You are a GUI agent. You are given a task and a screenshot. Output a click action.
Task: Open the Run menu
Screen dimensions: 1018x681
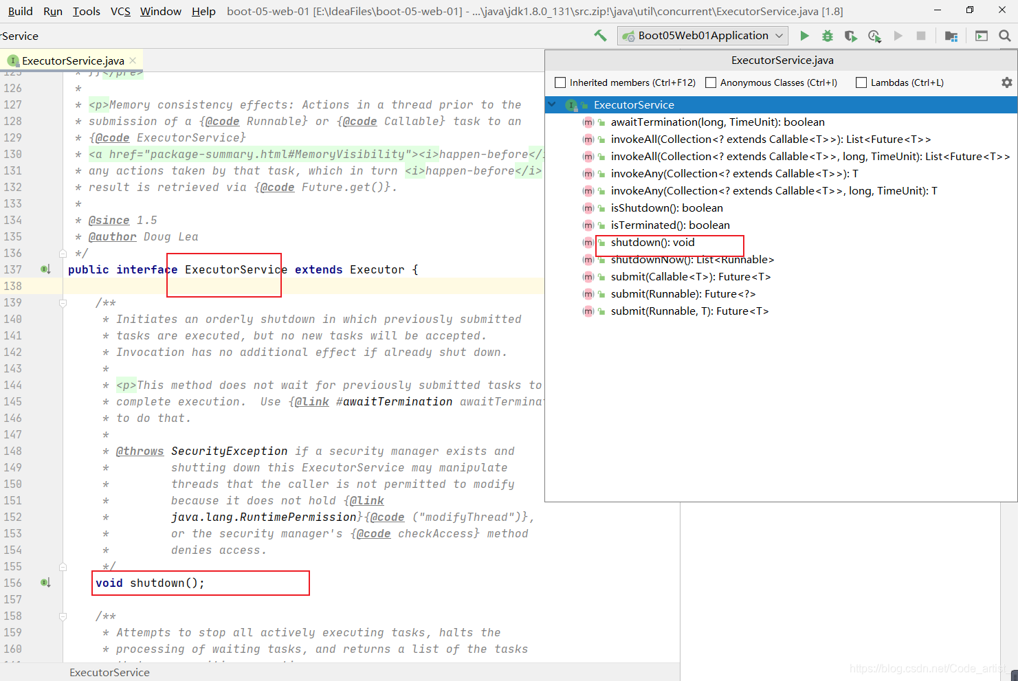pyautogui.click(x=53, y=11)
